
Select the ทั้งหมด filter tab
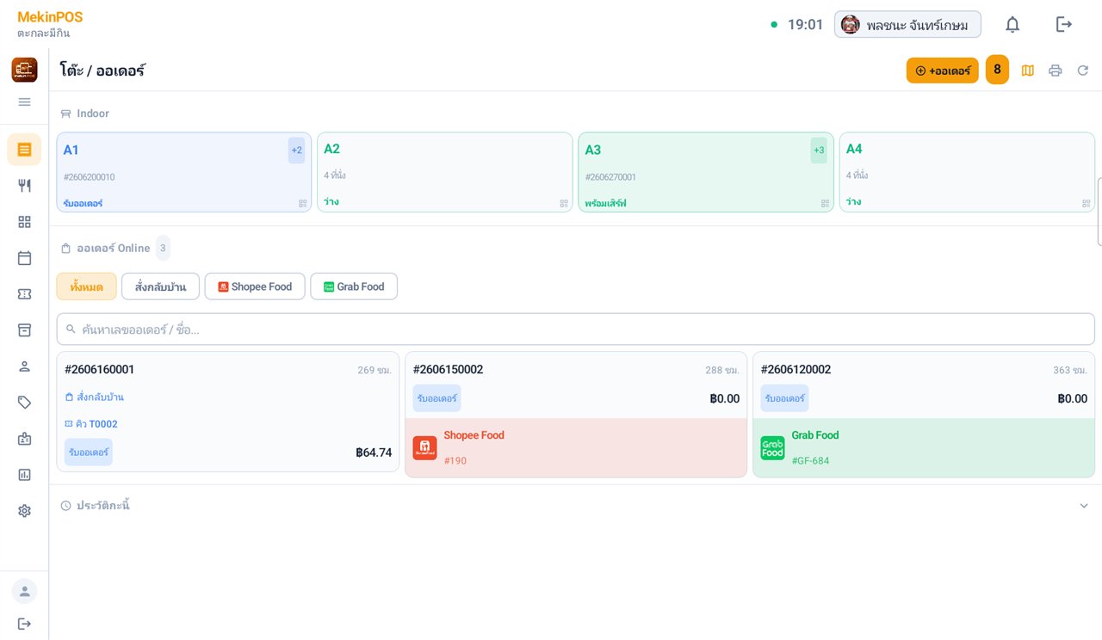pyautogui.click(x=86, y=286)
